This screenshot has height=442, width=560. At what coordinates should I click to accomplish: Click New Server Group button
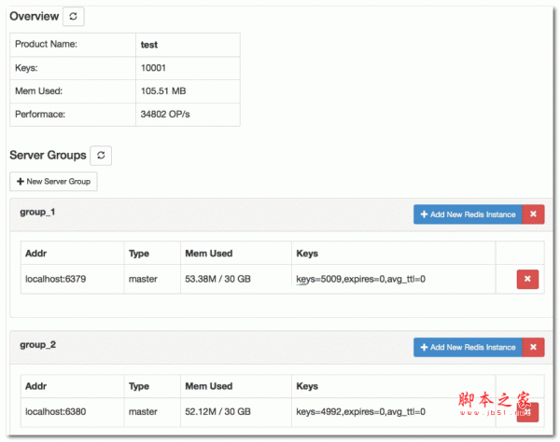point(53,182)
